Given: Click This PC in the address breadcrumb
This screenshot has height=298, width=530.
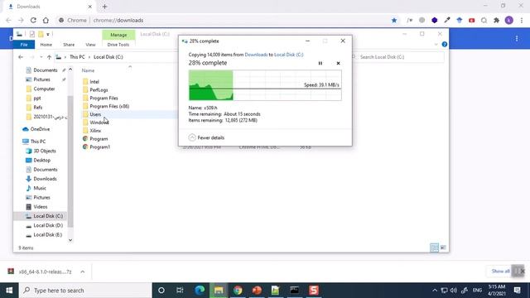Looking at the screenshot, I should tap(77, 57).
